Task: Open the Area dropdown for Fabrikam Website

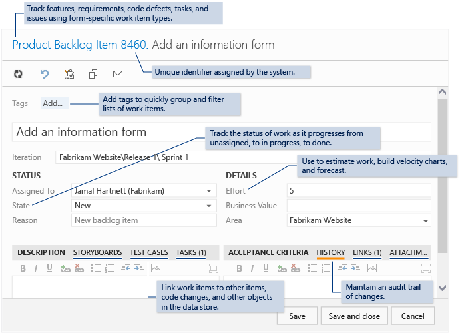Action: [425, 221]
